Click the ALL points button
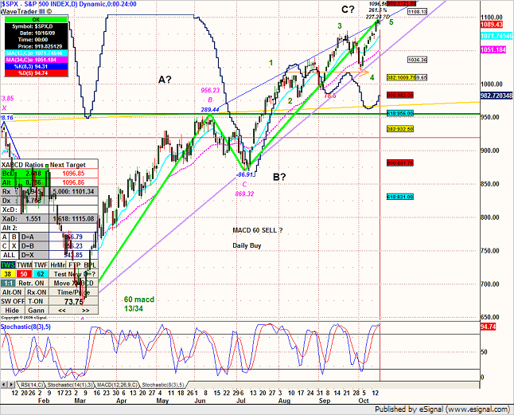 click(10, 255)
